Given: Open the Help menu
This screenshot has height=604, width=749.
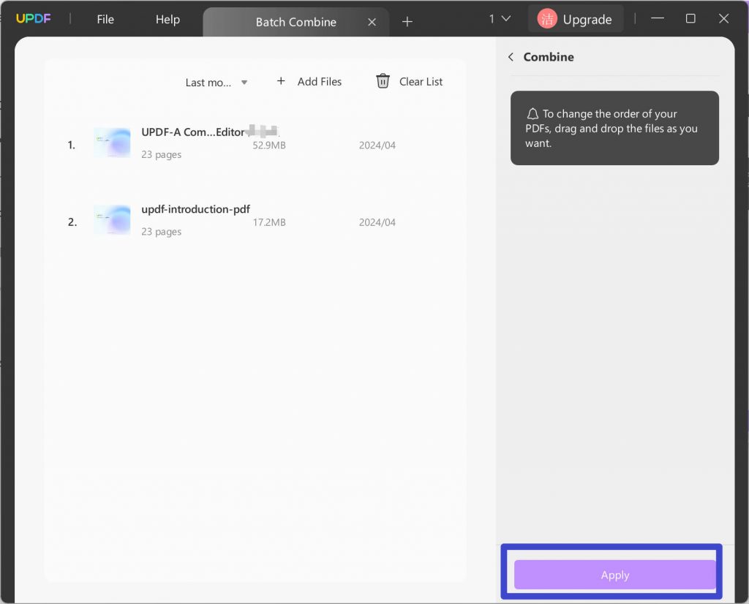Looking at the screenshot, I should tap(167, 19).
